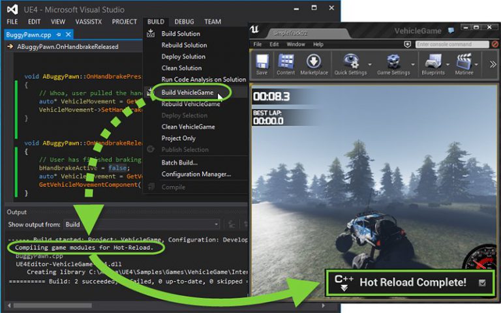Open the Blueprints toolbar icon

coord(433,61)
